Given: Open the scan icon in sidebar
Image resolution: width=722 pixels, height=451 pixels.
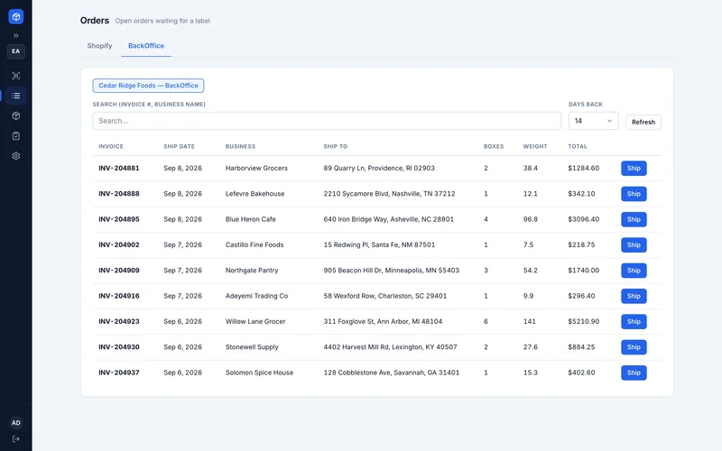Looking at the screenshot, I should [16, 76].
